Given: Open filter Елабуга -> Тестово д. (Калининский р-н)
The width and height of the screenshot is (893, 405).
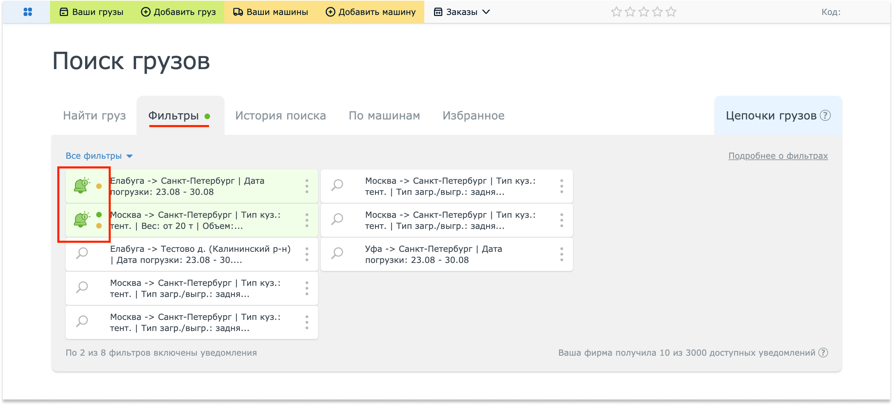Looking at the screenshot, I should [192, 254].
